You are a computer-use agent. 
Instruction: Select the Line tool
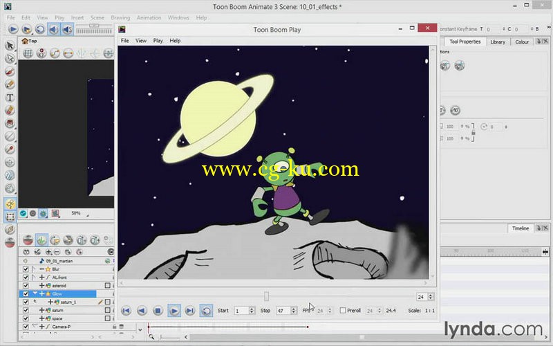coord(10,136)
